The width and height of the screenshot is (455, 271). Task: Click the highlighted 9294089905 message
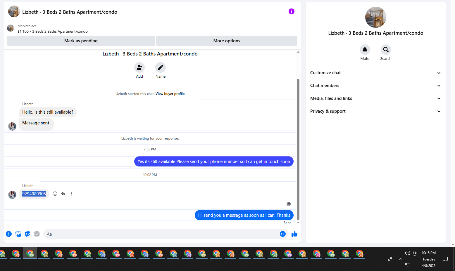click(x=34, y=194)
